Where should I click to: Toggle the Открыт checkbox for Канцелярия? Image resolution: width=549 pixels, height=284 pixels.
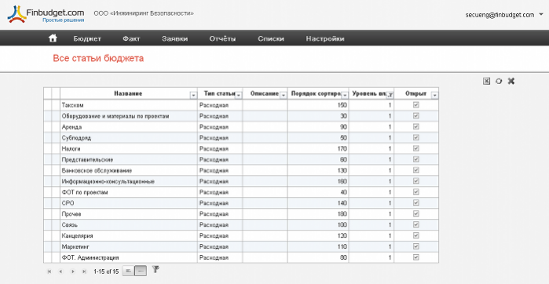(416, 235)
